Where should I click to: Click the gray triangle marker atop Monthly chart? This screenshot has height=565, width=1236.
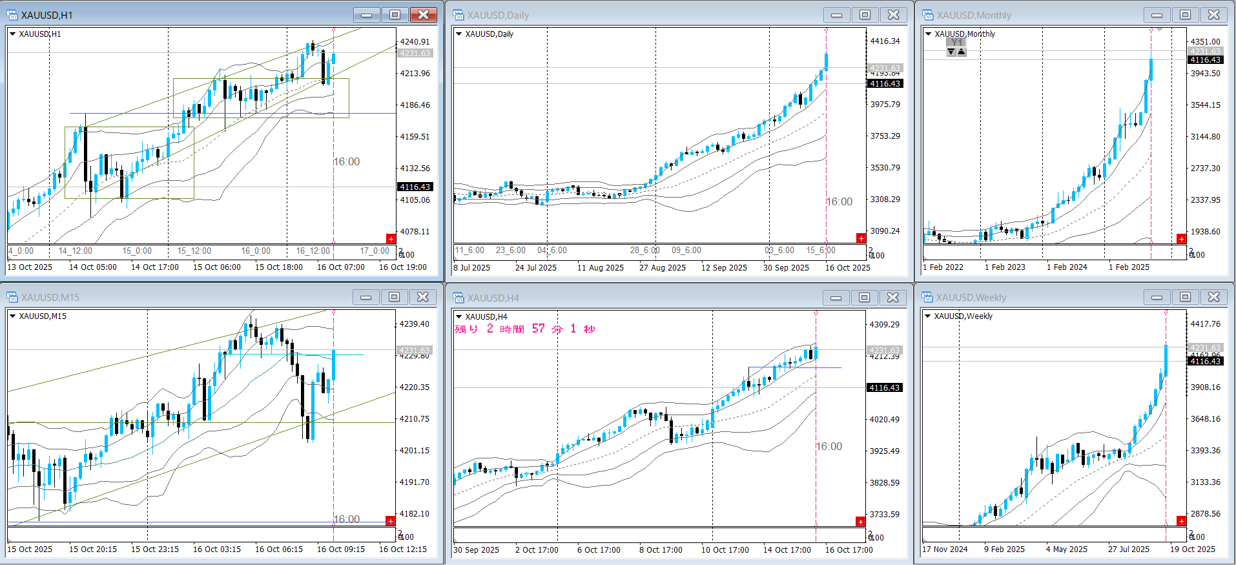click(1159, 30)
